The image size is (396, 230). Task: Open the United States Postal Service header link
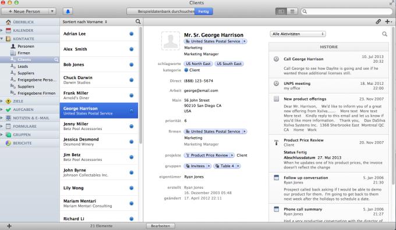(215, 41)
